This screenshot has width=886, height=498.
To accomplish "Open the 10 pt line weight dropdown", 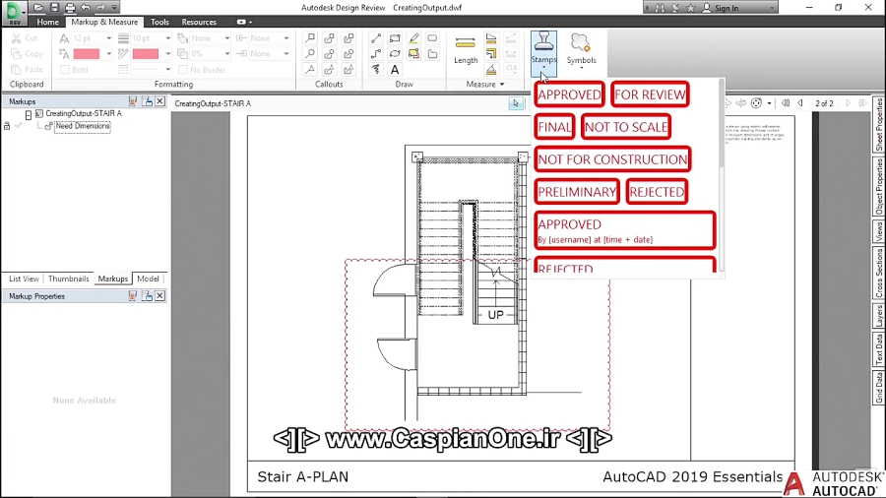I will click(x=167, y=38).
